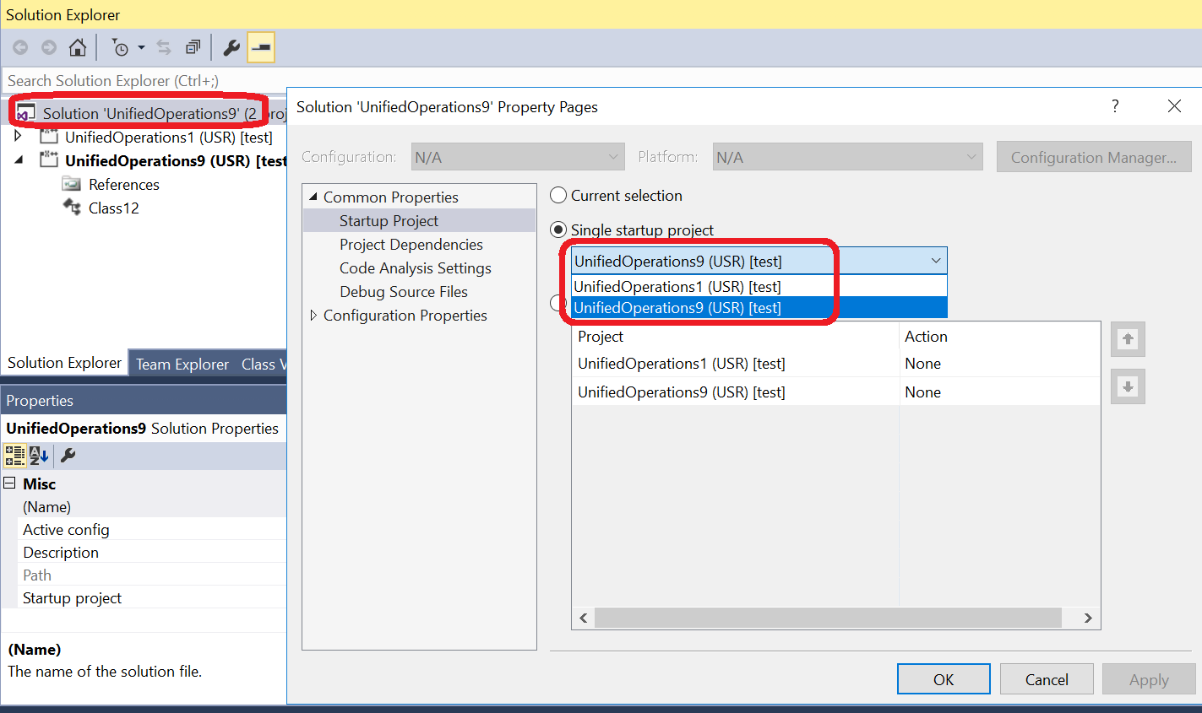Focus the Search Solution Explorer box

point(144,81)
